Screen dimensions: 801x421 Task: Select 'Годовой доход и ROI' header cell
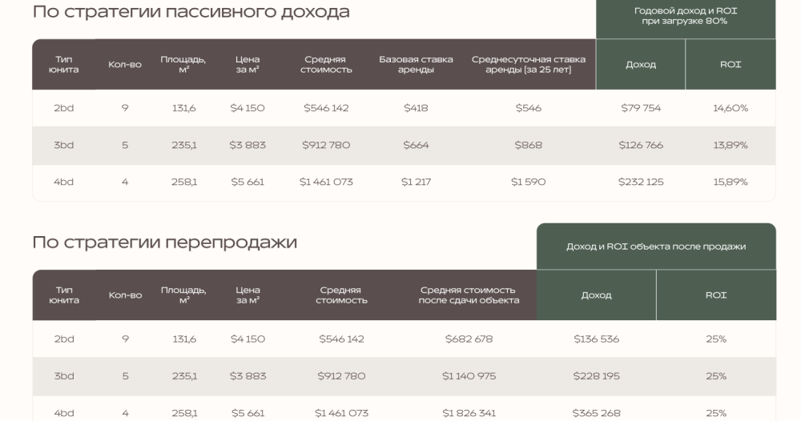pyautogui.click(x=685, y=16)
